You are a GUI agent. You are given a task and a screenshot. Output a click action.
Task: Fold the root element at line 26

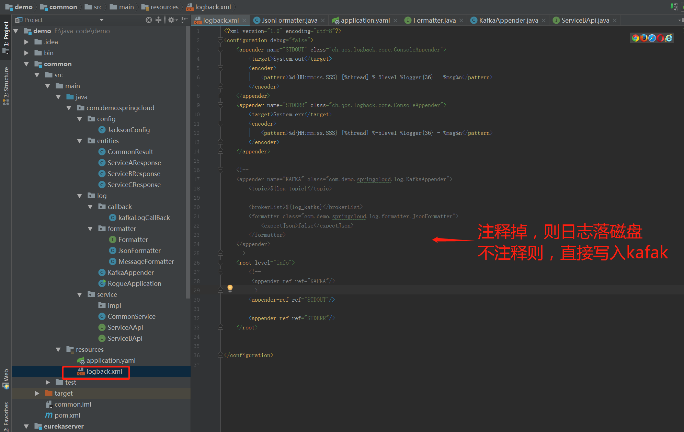click(221, 262)
